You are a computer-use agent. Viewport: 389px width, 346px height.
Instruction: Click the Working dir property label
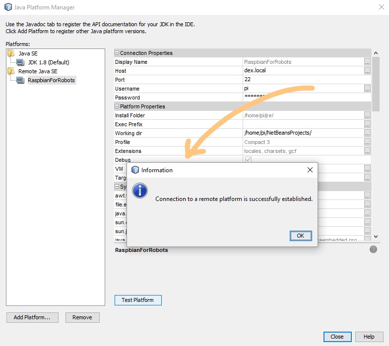[x=129, y=133]
